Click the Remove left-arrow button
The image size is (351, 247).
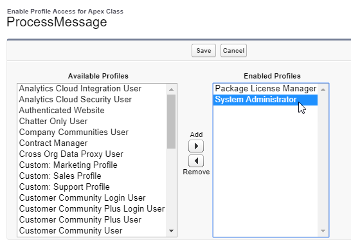[x=196, y=161]
